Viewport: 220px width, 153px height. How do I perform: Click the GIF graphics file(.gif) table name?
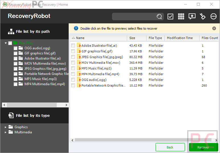97,51
